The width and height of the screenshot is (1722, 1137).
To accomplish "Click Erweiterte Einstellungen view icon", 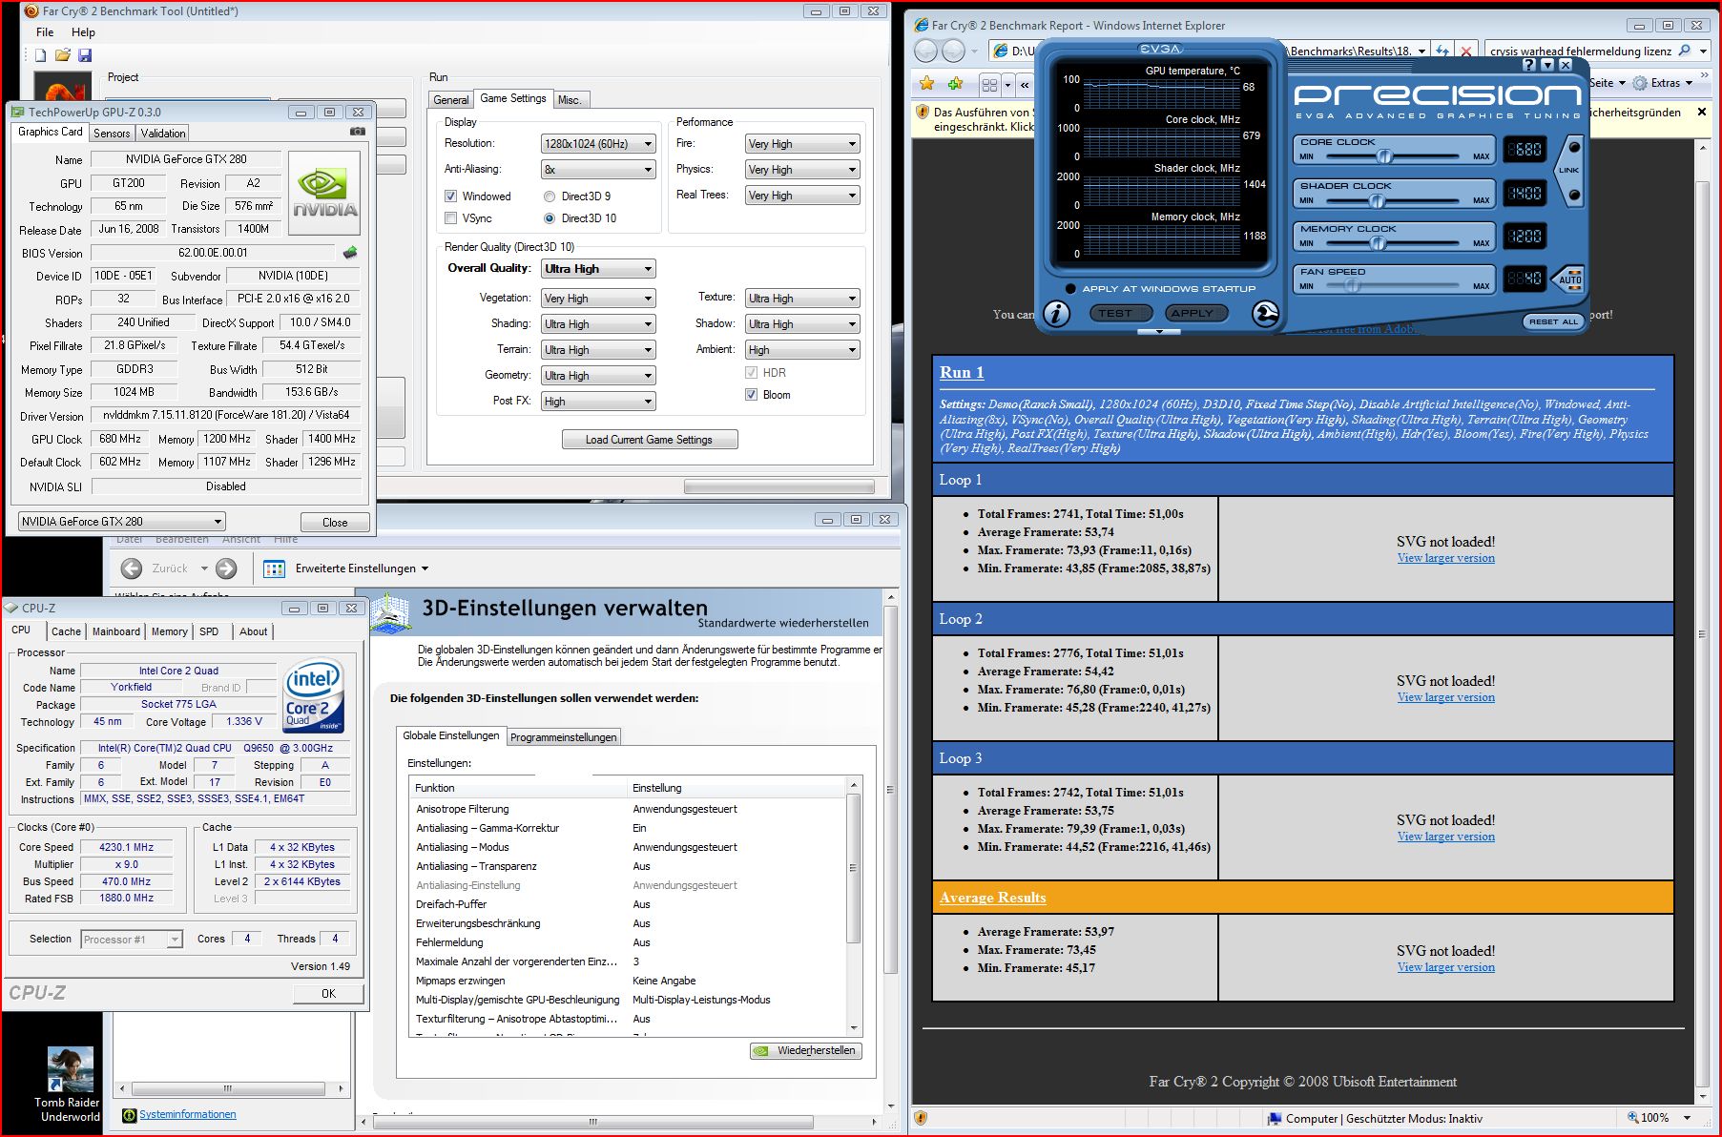I will (x=275, y=568).
